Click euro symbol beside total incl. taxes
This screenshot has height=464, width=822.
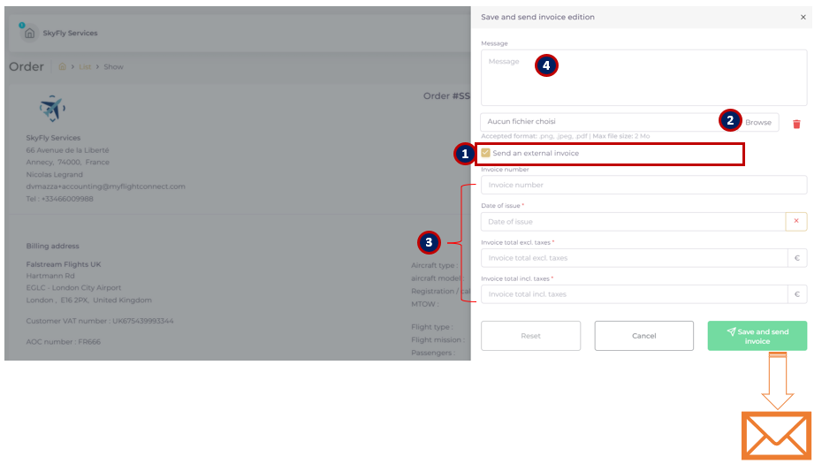[795, 294]
